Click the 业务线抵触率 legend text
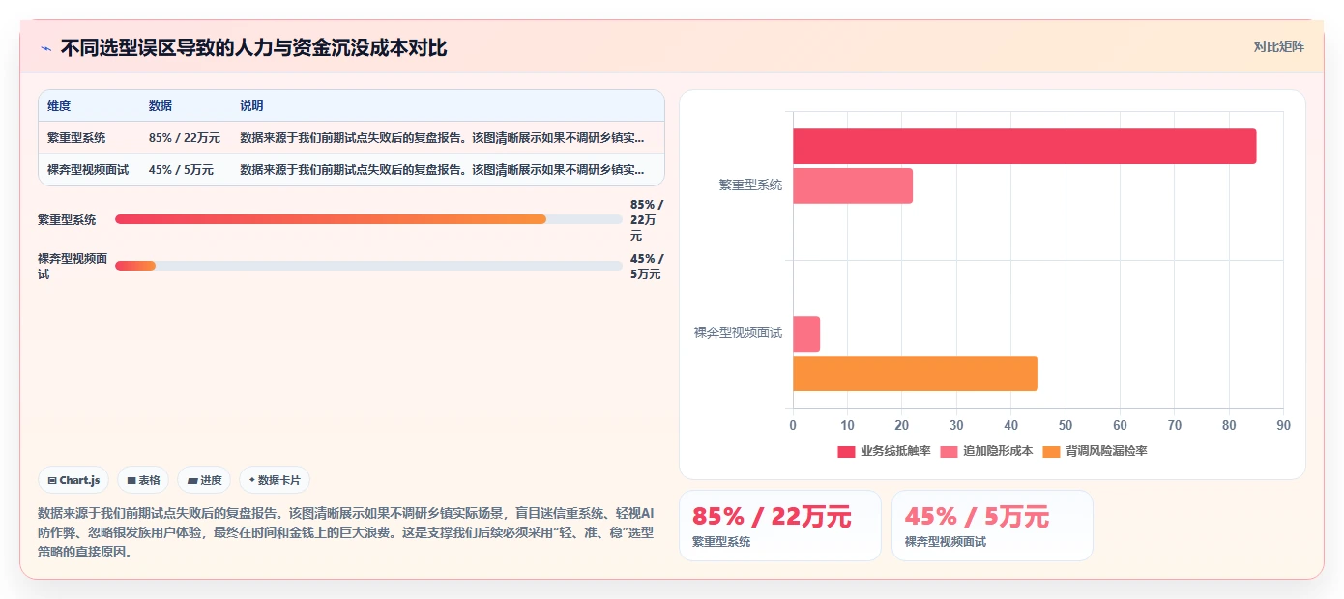 point(895,451)
